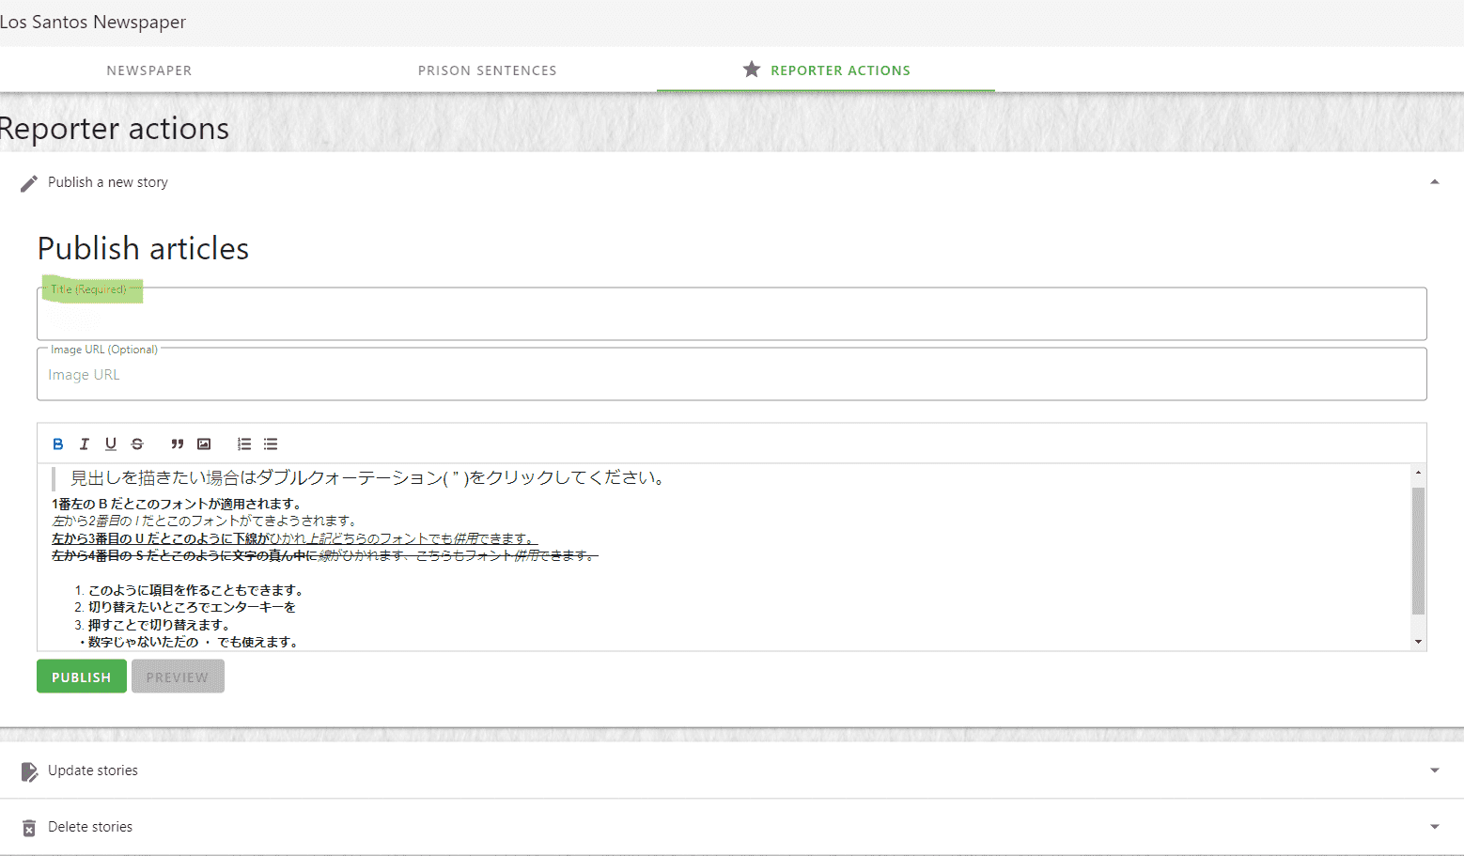
Task: Create a numbered list
Action: (x=244, y=444)
